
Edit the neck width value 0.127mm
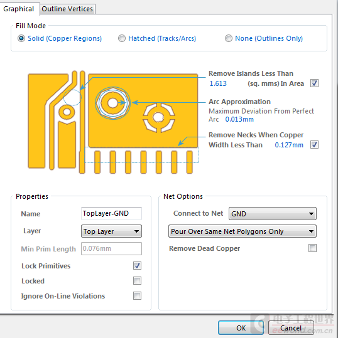pyautogui.click(x=289, y=145)
